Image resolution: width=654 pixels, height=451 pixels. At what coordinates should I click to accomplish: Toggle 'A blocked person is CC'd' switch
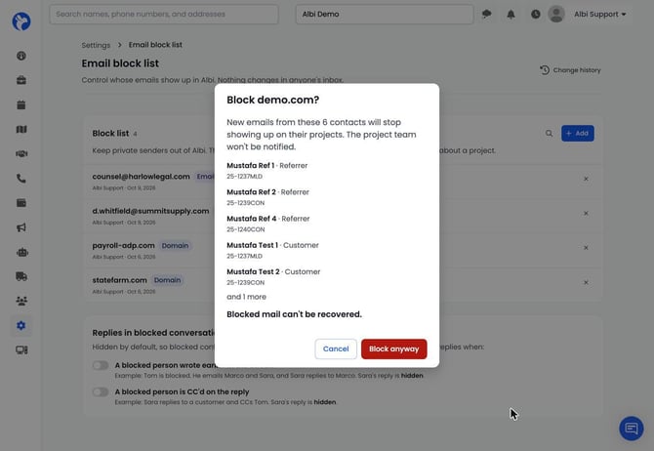point(101,392)
